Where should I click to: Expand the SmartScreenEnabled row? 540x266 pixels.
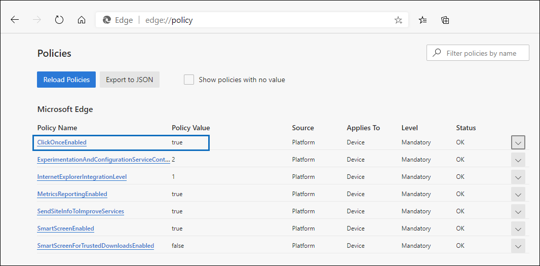518,229
